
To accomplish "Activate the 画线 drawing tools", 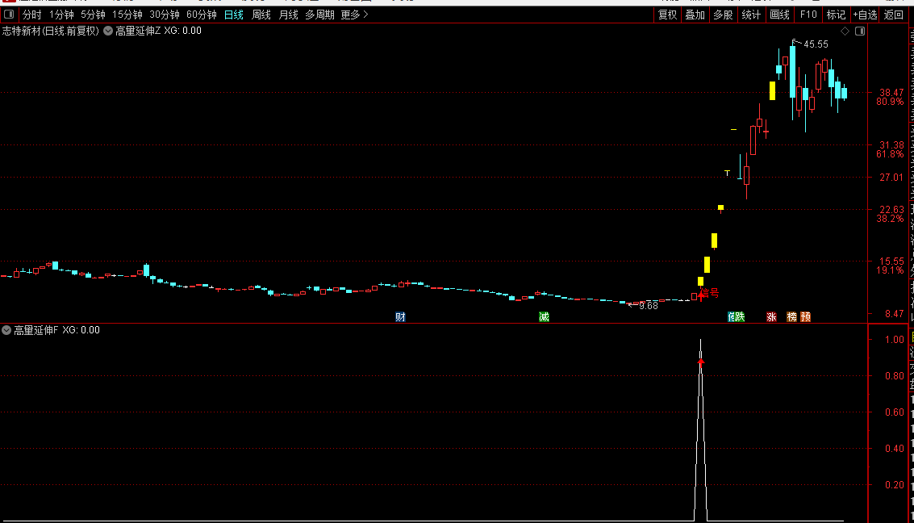I will (779, 15).
